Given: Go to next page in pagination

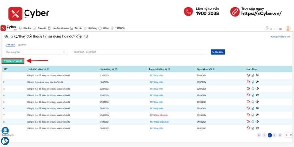Looking at the screenshot, I should tap(275, 135).
